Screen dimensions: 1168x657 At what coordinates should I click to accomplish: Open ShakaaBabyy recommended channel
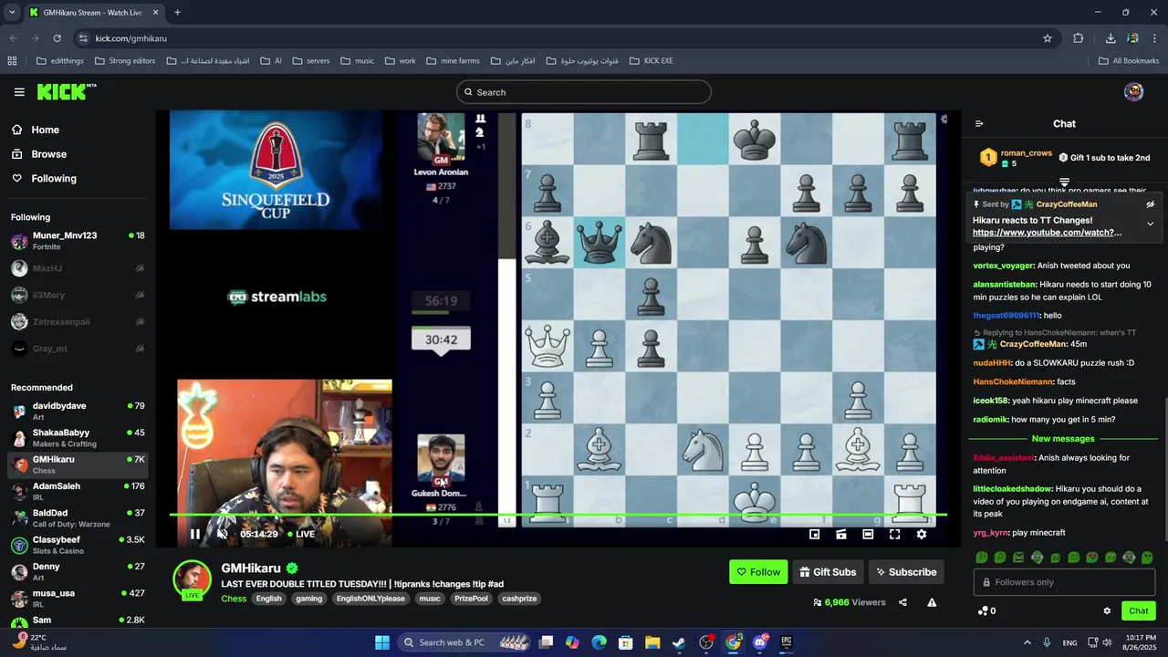(77, 438)
